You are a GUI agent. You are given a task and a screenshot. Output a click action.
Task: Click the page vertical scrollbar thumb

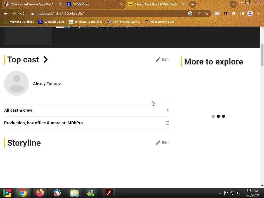tap(262, 55)
